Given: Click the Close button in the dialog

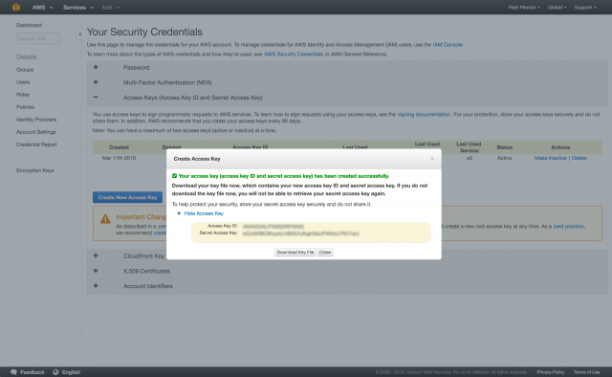Looking at the screenshot, I should (x=325, y=252).
